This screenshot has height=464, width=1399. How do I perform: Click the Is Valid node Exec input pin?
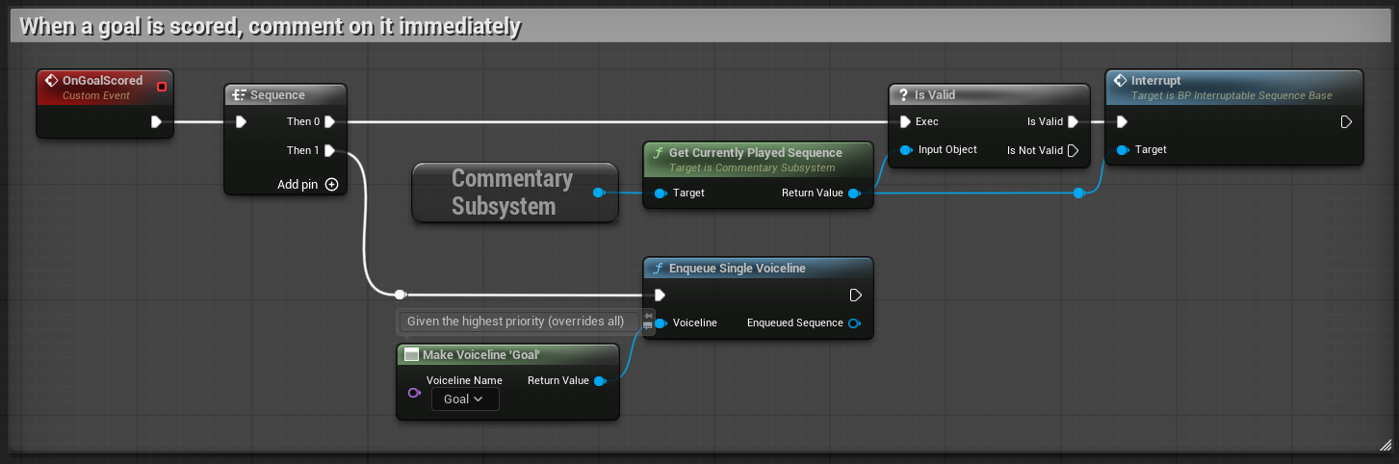tap(904, 121)
